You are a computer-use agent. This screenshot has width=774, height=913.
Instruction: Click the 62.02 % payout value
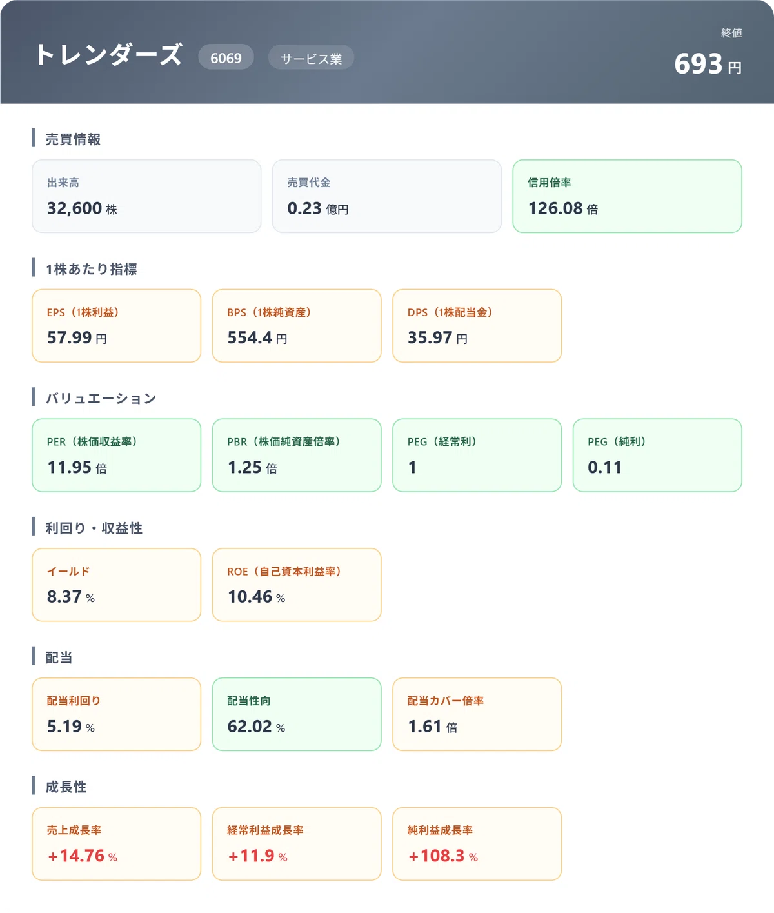[x=256, y=727]
